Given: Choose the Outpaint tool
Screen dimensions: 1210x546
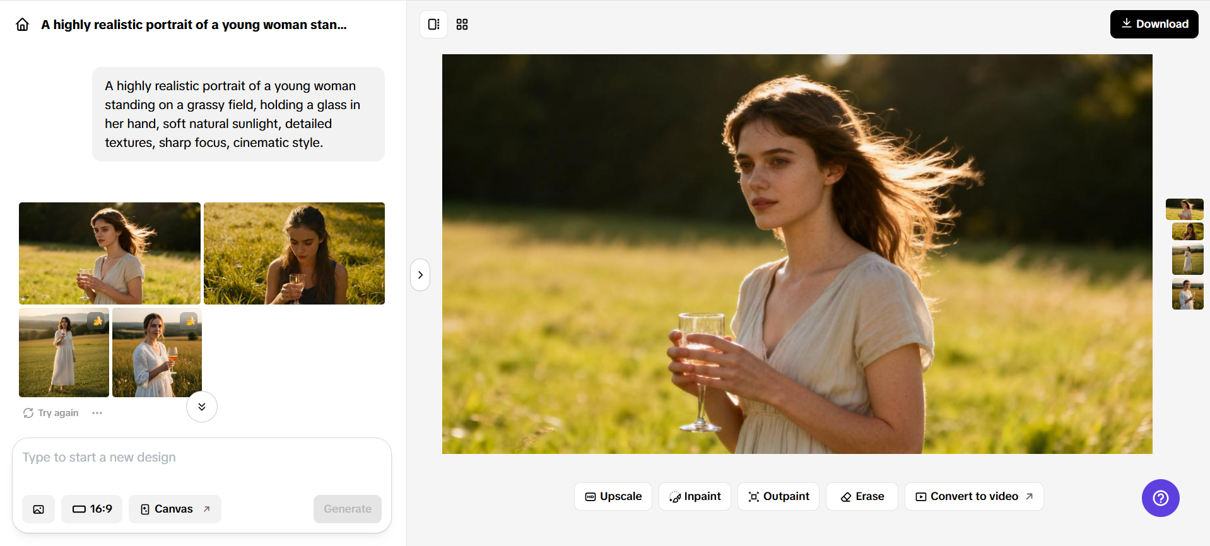Looking at the screenshot, I should coord(778,497).
